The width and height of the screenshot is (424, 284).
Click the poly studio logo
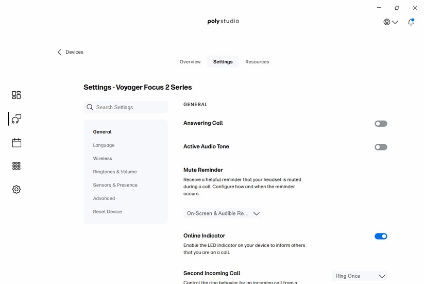pyautogui.click(x=223, y=21)
